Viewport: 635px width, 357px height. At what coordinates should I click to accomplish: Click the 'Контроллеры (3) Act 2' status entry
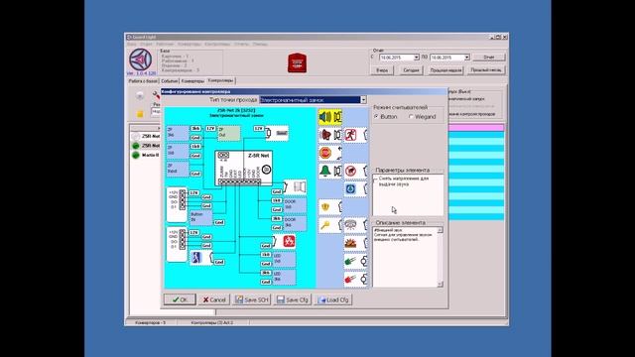[x=212, y=323]
